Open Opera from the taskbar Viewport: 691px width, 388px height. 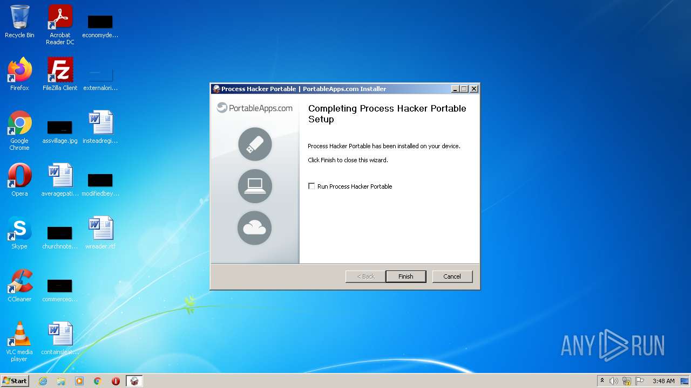click(116, 381)
